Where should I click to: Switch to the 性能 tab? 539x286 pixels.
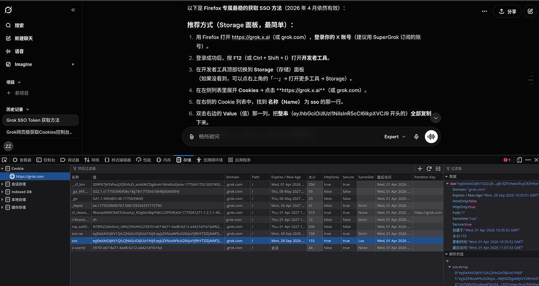point(143,160)
